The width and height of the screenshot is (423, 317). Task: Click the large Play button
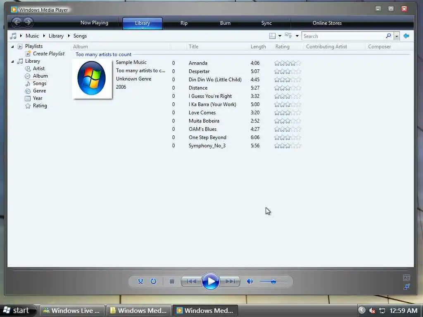(210, 281)
